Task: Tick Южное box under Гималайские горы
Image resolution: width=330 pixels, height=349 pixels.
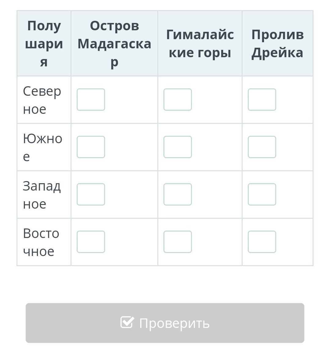Action: coord(178,147)
